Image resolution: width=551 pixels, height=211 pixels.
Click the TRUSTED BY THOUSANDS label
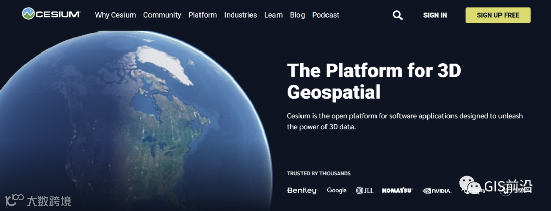pyautogui.click(x=319, y=173)
